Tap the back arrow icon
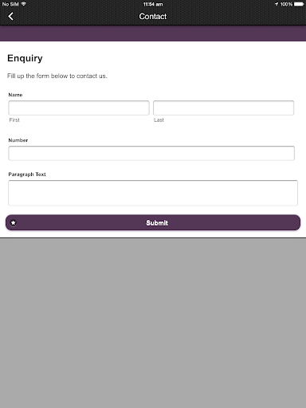Viewport: 306px width, 408px height. coord(10,17)
